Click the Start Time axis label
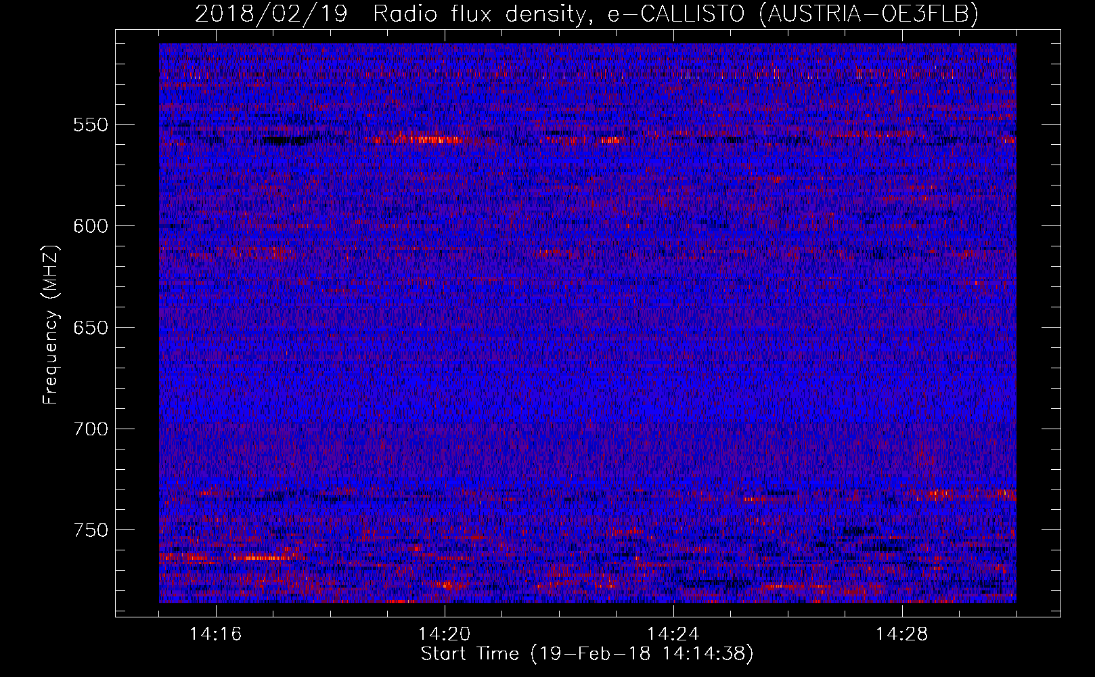 pyautogui.click(x=587, y=654)
